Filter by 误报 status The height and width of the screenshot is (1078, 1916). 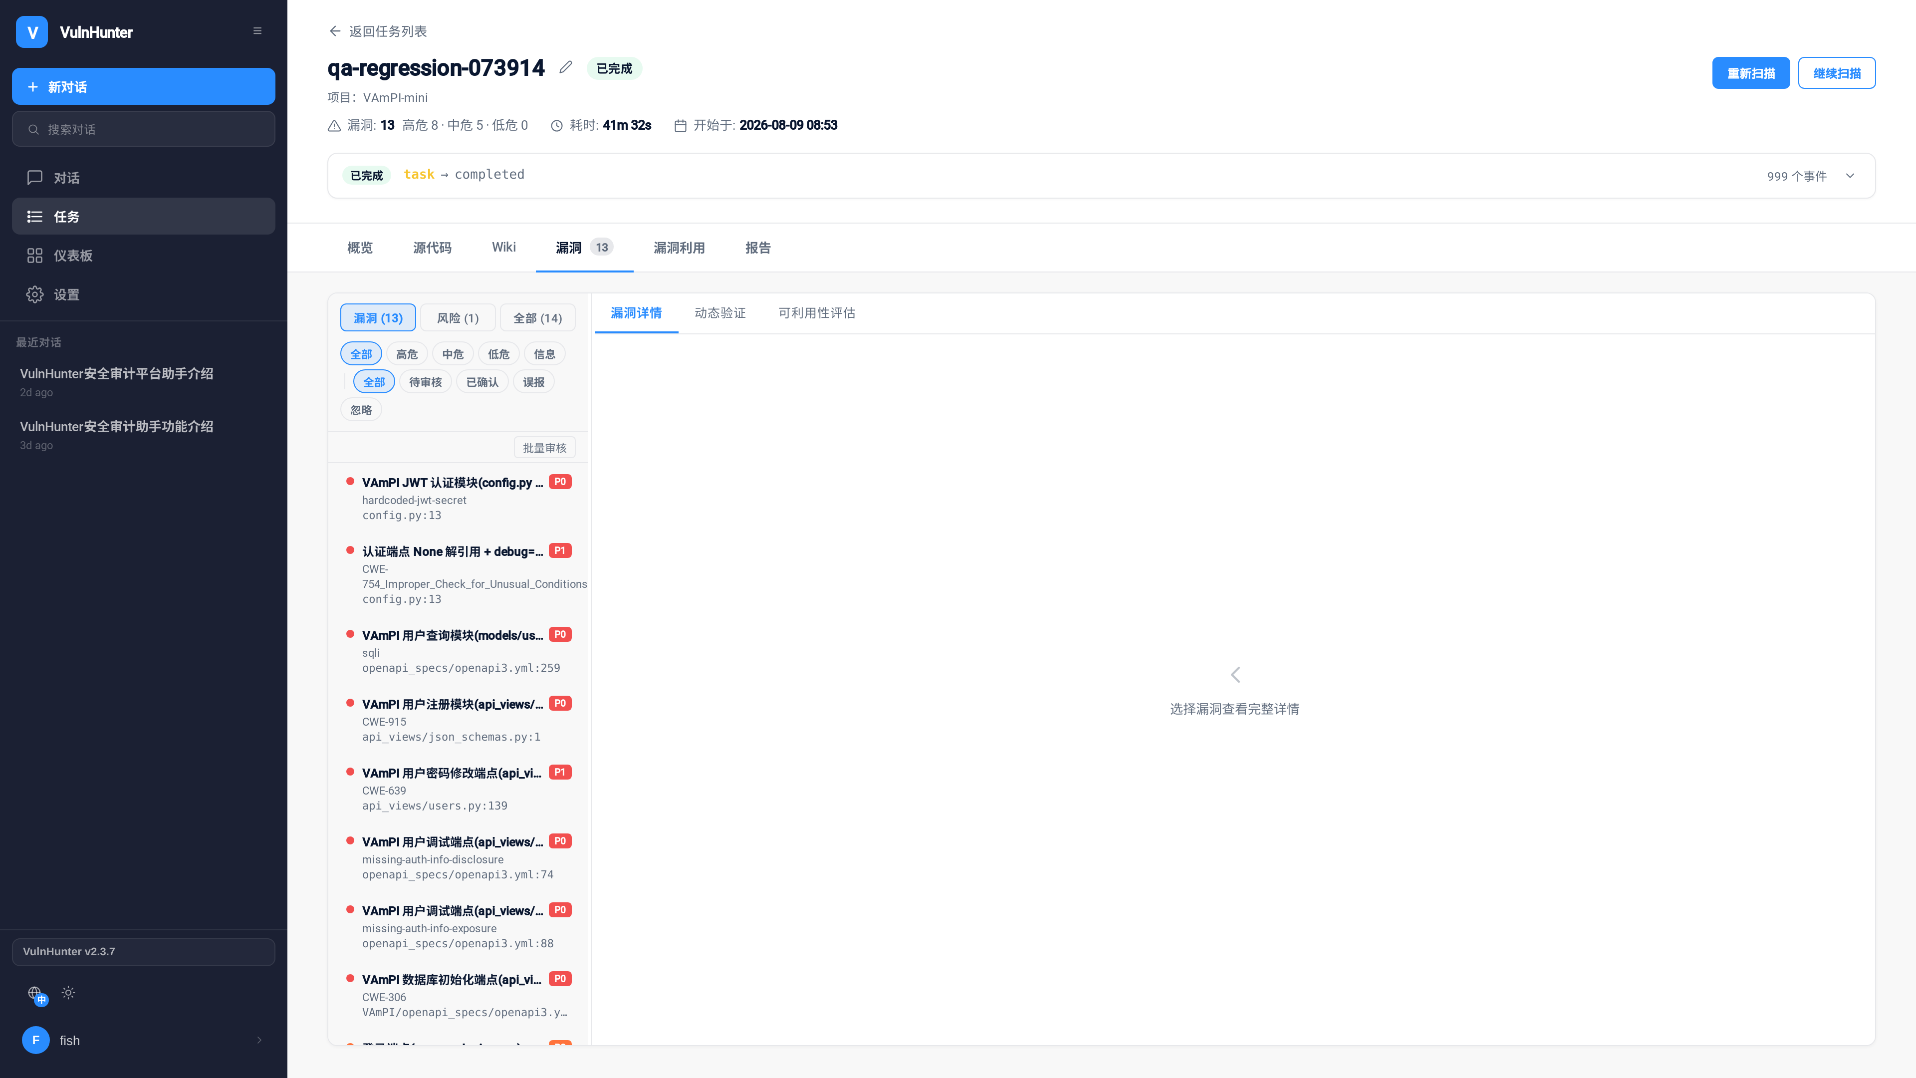pyautogui.click(x=533, y=382)
